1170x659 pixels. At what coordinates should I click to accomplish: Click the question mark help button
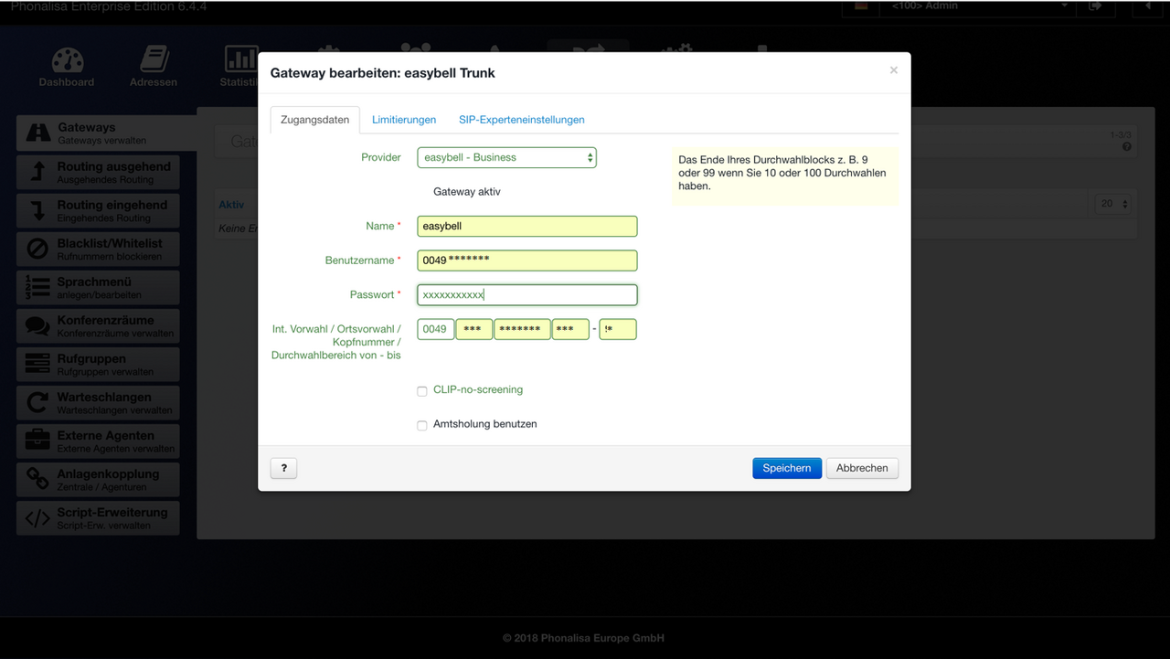(284, 468)
